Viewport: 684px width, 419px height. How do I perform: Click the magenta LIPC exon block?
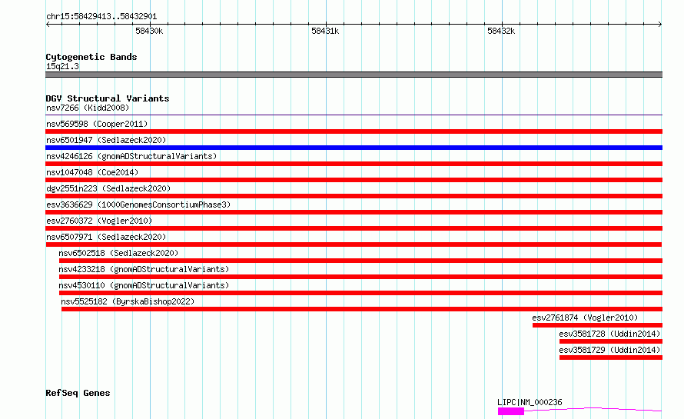[x=511, y=411]
